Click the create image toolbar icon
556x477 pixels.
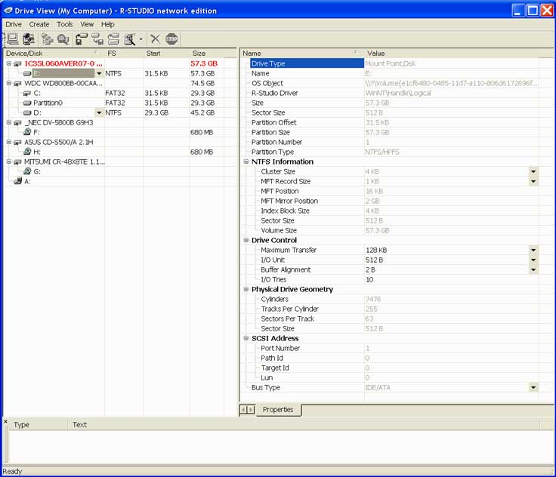pyautogui.click(x=97, y=39)
